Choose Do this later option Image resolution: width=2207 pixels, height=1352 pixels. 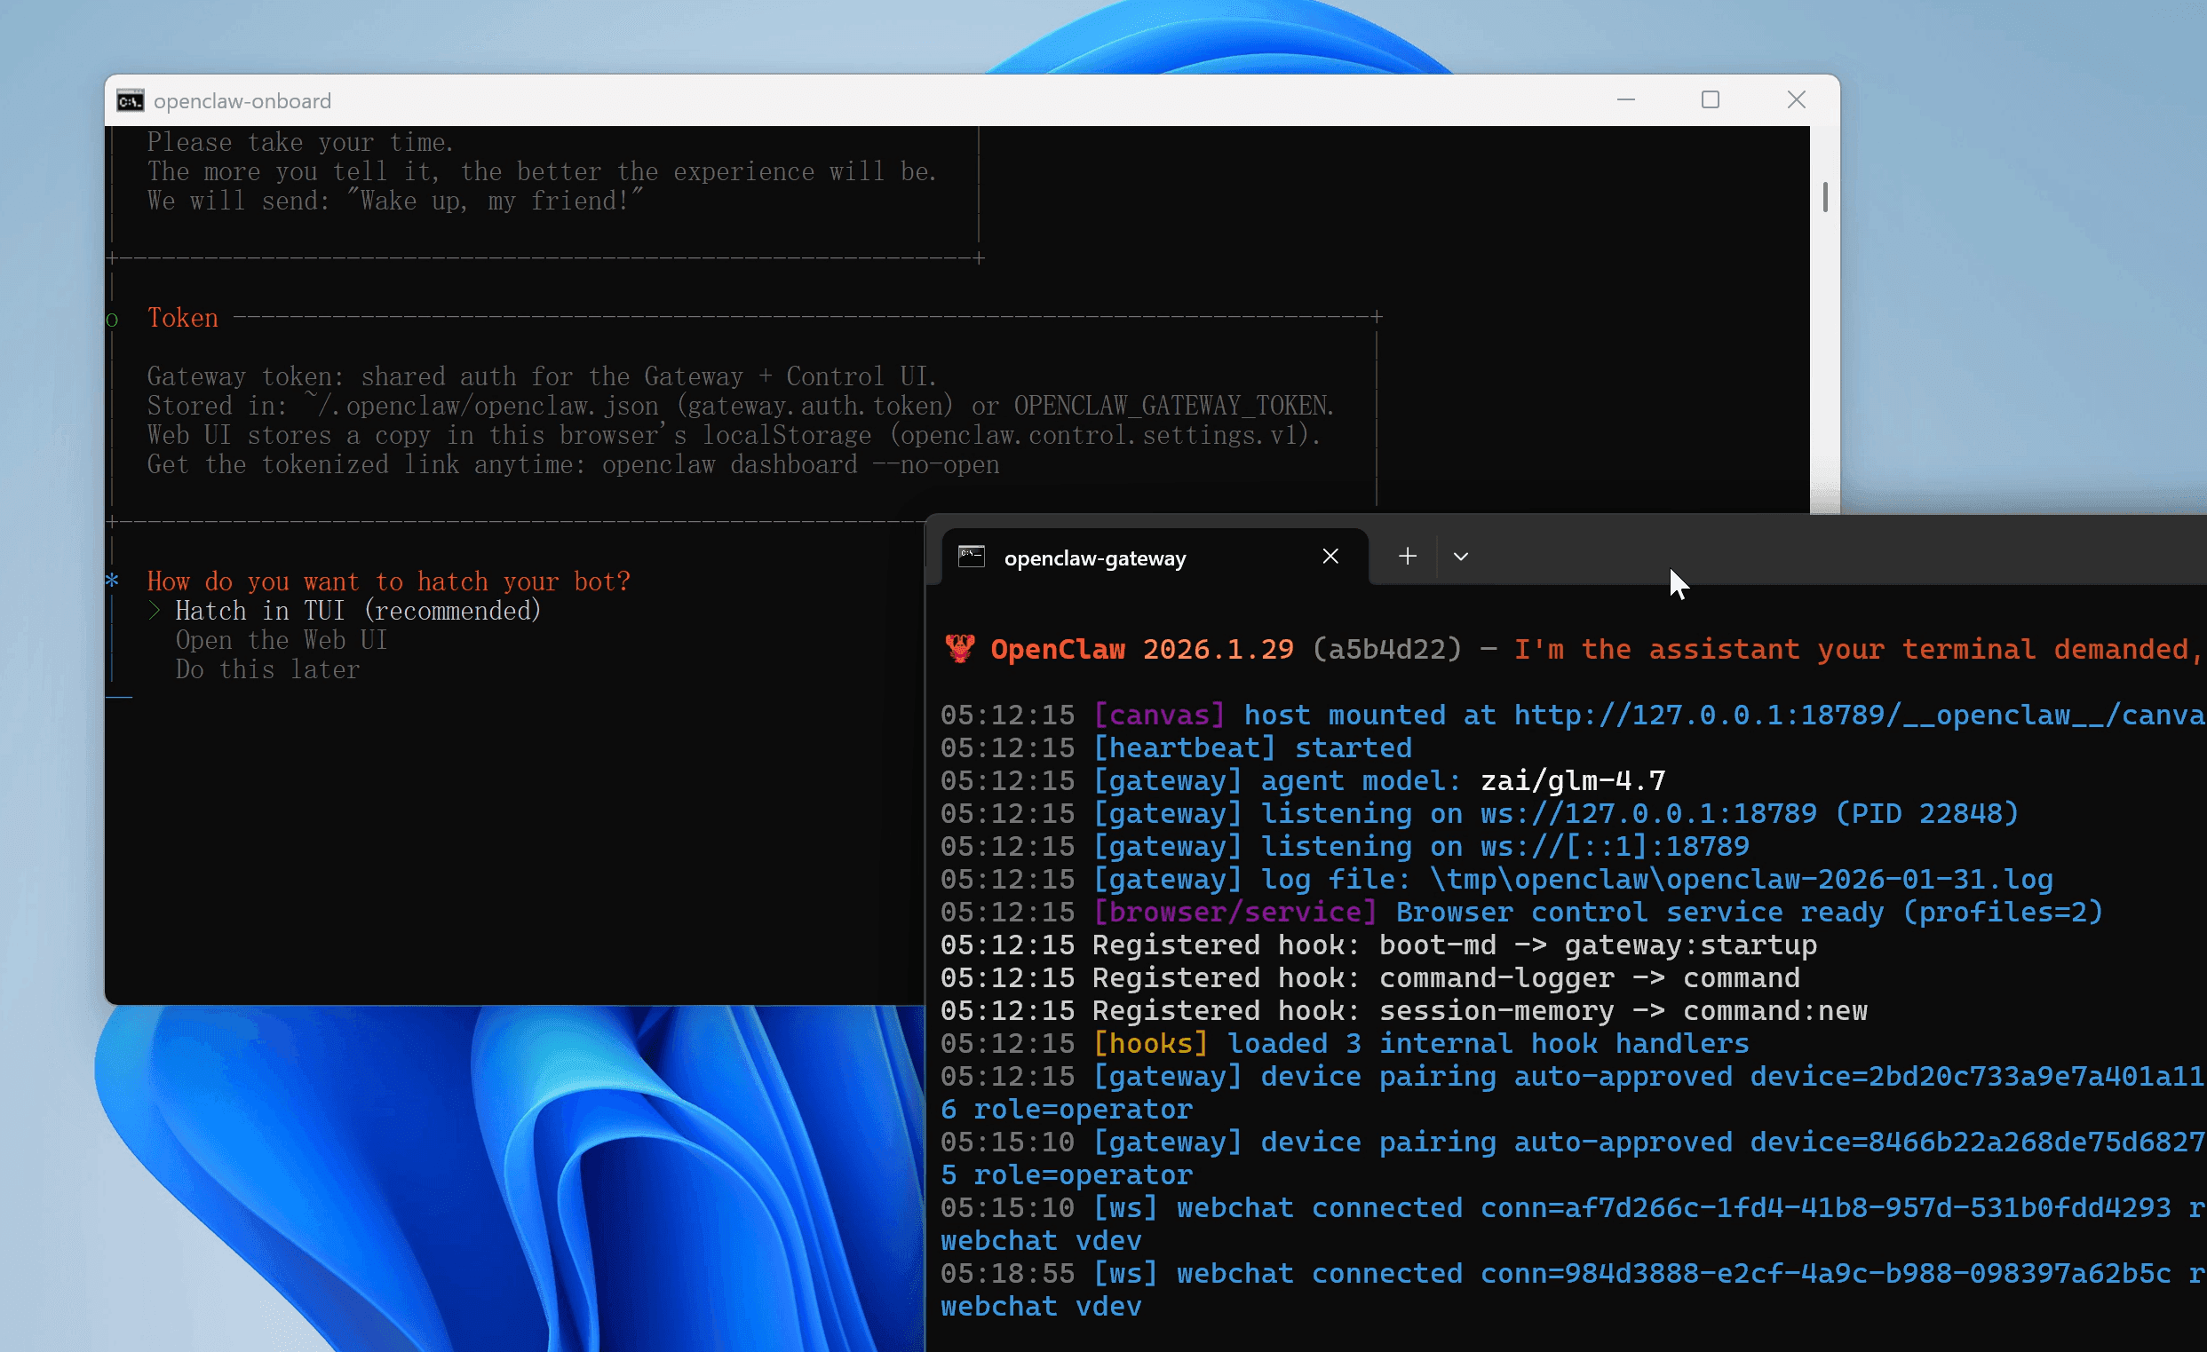267,670
